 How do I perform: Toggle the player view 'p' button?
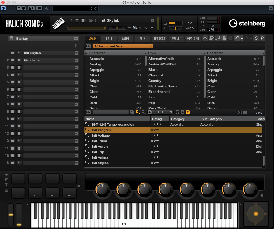[262, 38]
